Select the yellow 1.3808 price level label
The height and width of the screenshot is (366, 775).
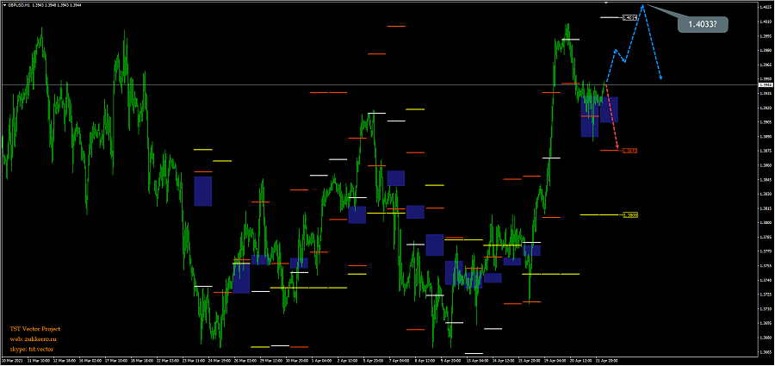(631, 214)
